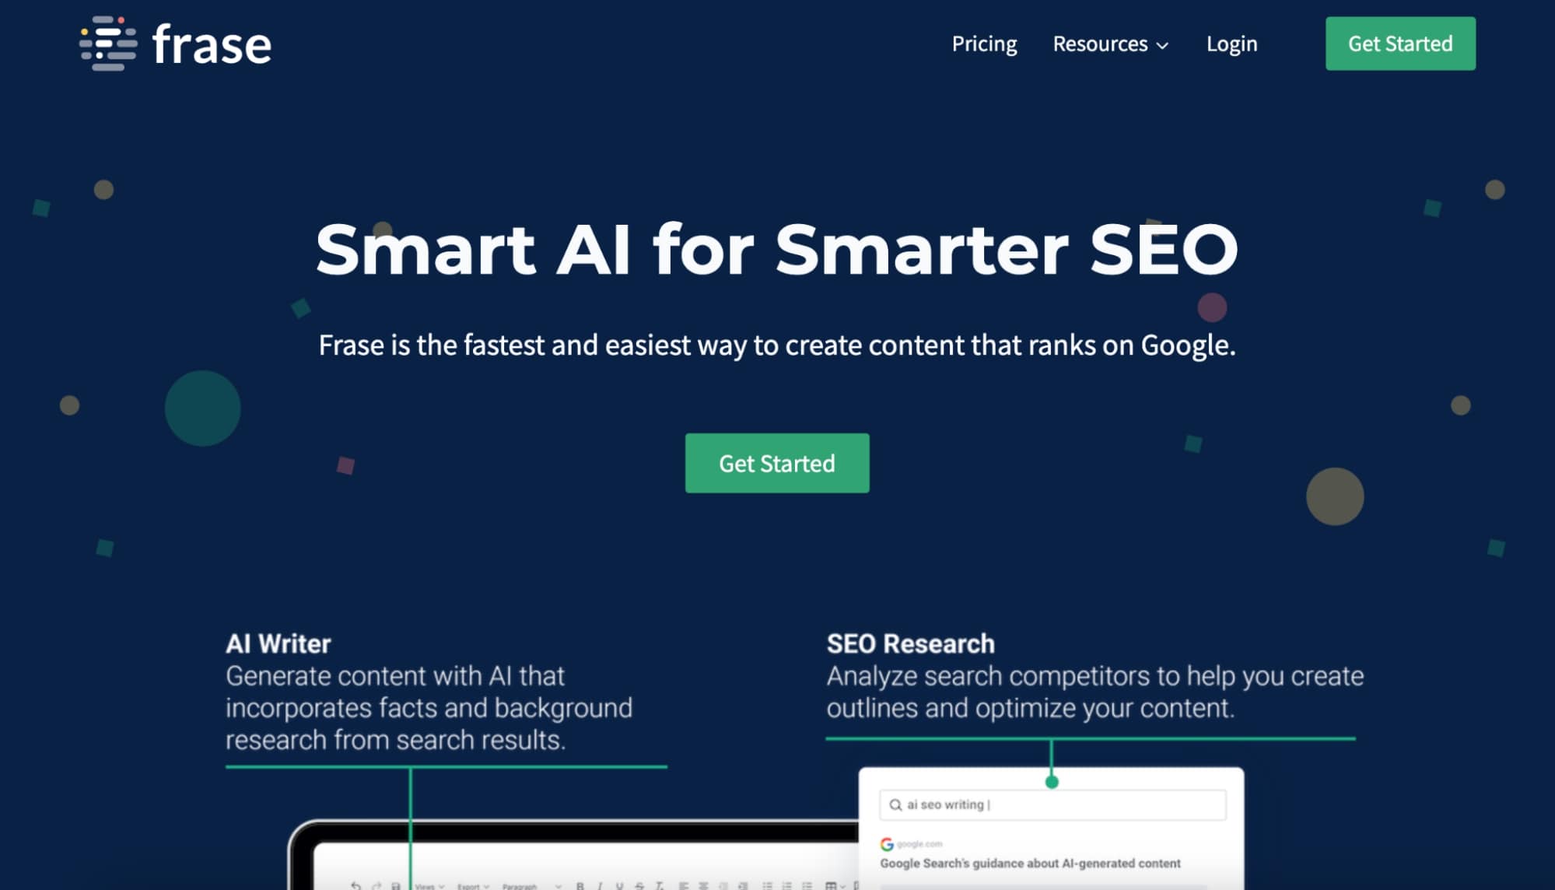Click the SEO Research heading
The height and width of the screenshot is (890, 1555).
(x=910, y=643)
